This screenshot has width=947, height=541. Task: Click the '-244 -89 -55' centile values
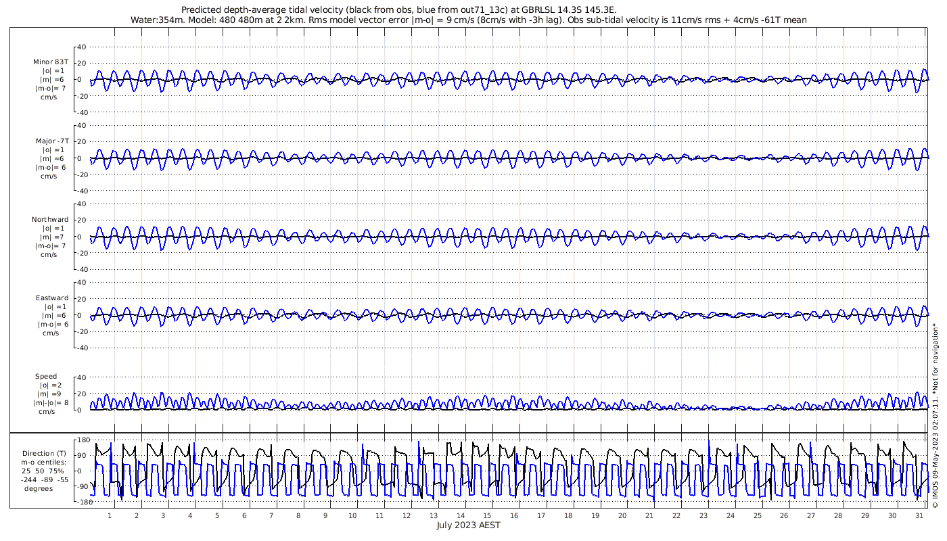45,479
